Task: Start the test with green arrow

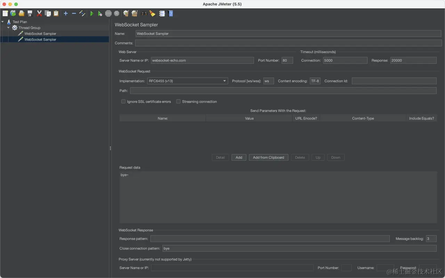Action: pyautogui.click(x=92, y=14)
